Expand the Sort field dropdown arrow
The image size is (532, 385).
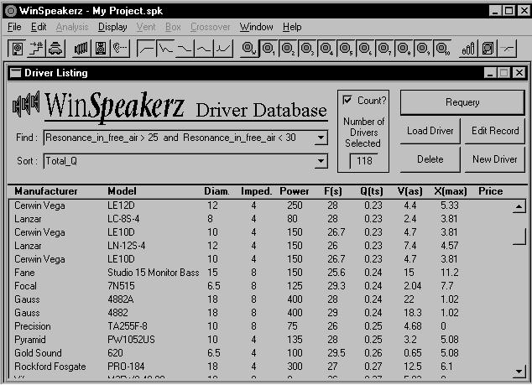click(x=321, y=161)
